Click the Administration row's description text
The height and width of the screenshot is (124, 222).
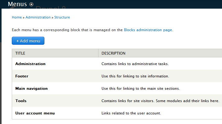(135, 64)
